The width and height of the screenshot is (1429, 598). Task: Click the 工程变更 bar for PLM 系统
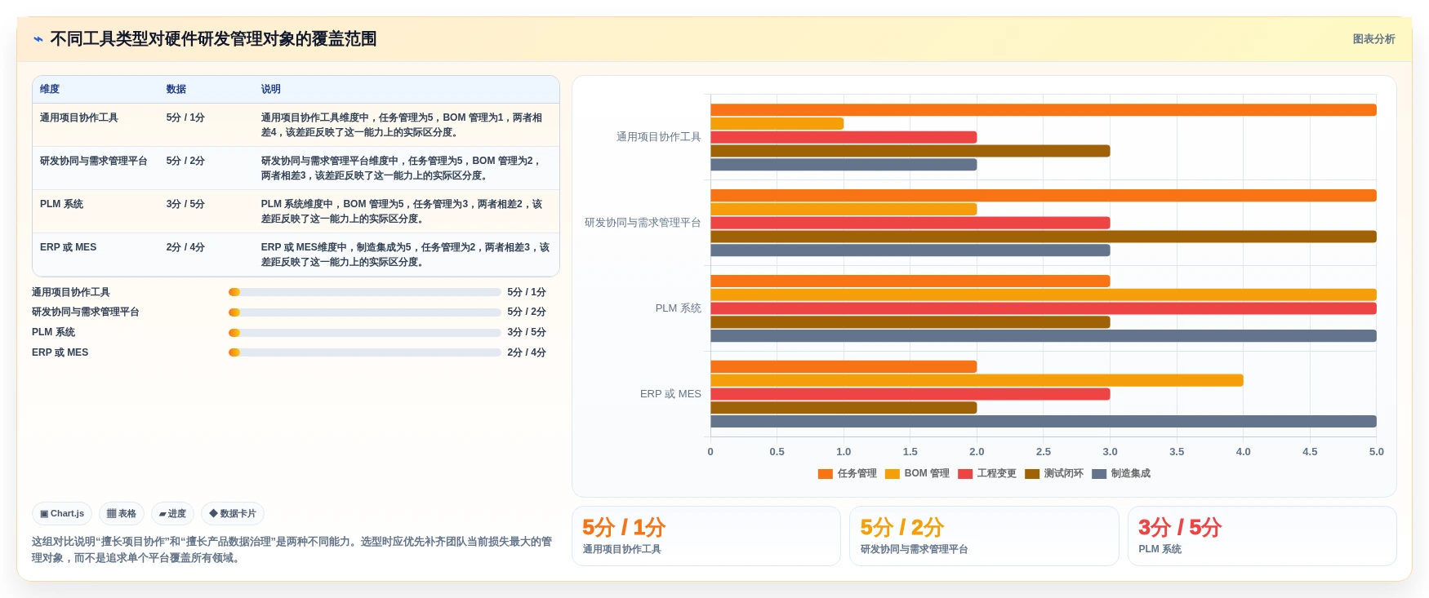1044,309
